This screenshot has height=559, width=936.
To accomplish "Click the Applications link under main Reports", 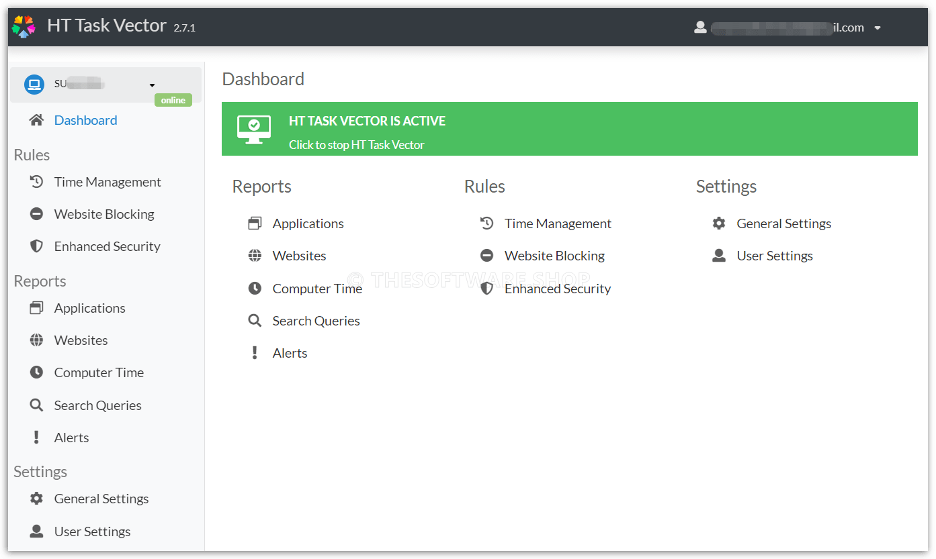I will pos(308,223).
